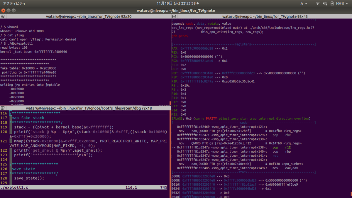352x198 pixels.
Task: Click the stack row at offset 0016
Action: tap(235, 185)
